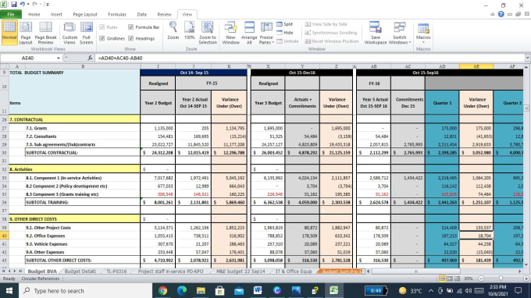The width and height of the screenshot is (531, 298).
Task: Uncheck the Formula Bar checkbox
Action: tap(130, 27)
